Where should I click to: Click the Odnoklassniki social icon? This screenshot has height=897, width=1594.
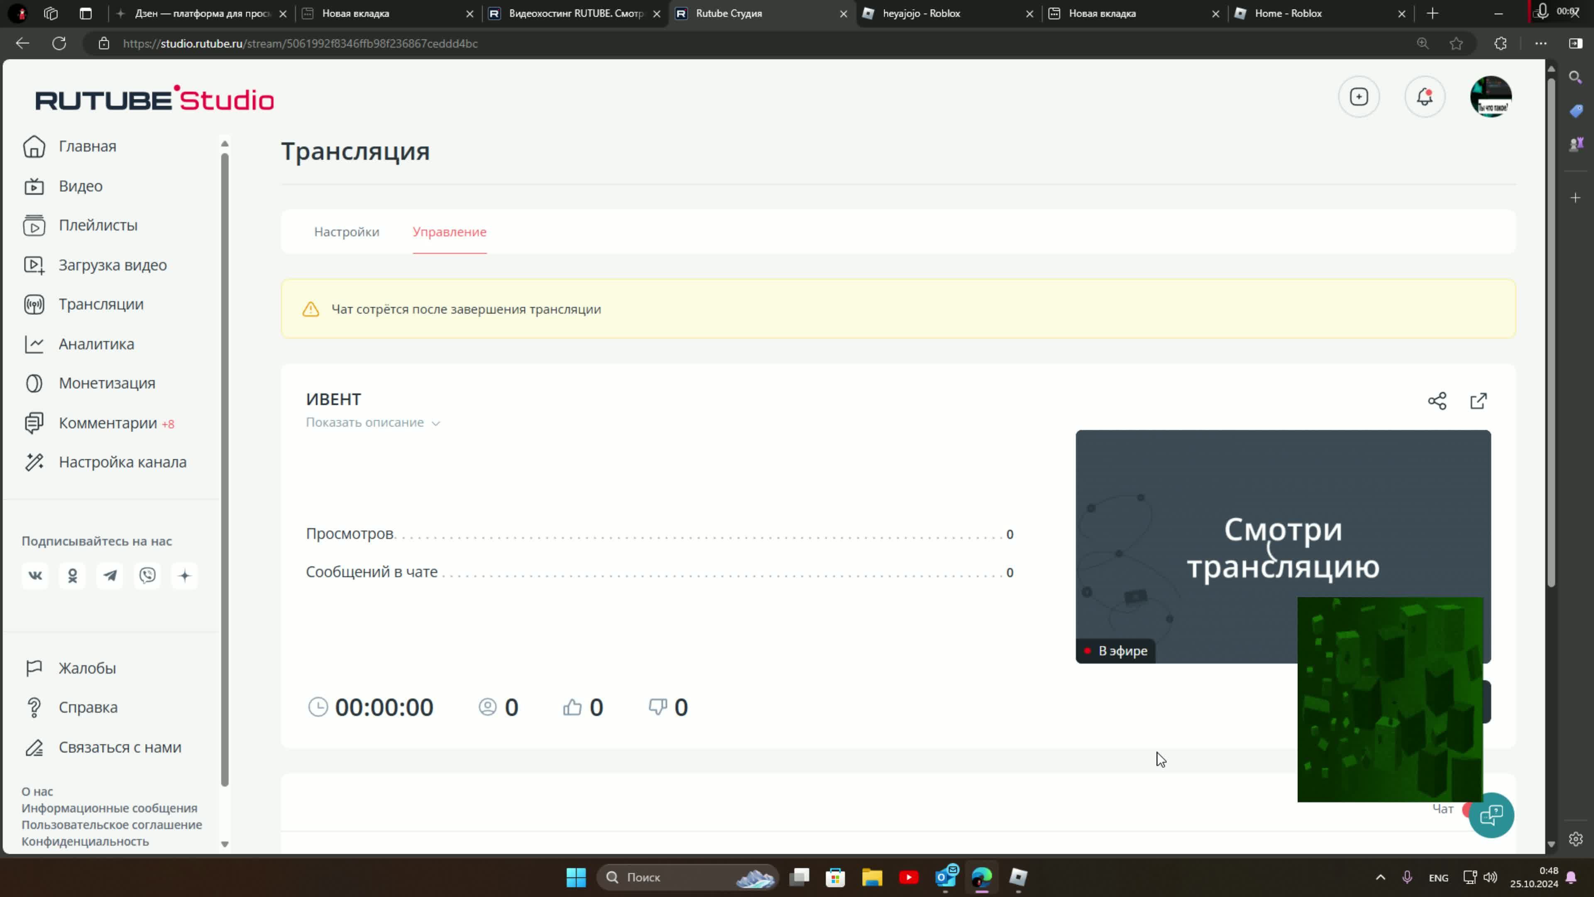pos(72,576)
